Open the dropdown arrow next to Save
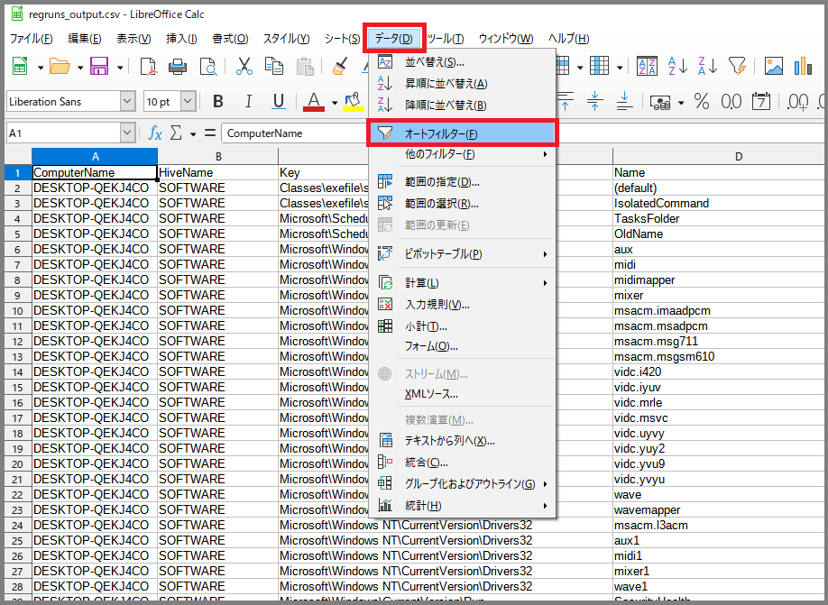828x605 pixels. [120, 68]
